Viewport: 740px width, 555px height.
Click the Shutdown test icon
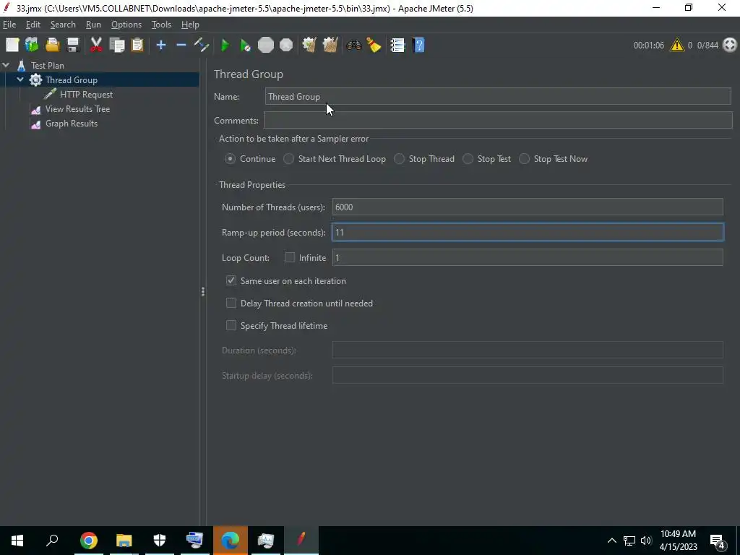click(286, 45)
